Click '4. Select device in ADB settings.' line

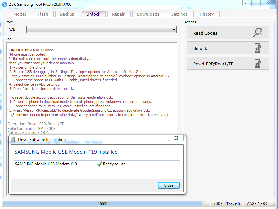(x=35, y=84)
